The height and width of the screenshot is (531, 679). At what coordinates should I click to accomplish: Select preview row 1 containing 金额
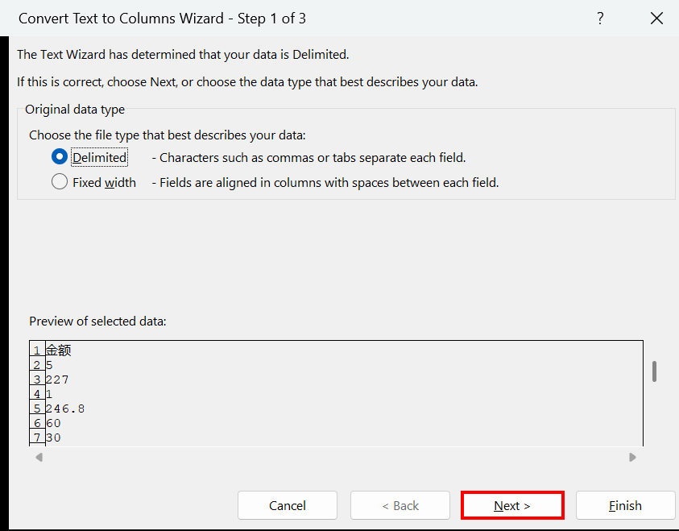pyautogui.click(x=59, y=351)
